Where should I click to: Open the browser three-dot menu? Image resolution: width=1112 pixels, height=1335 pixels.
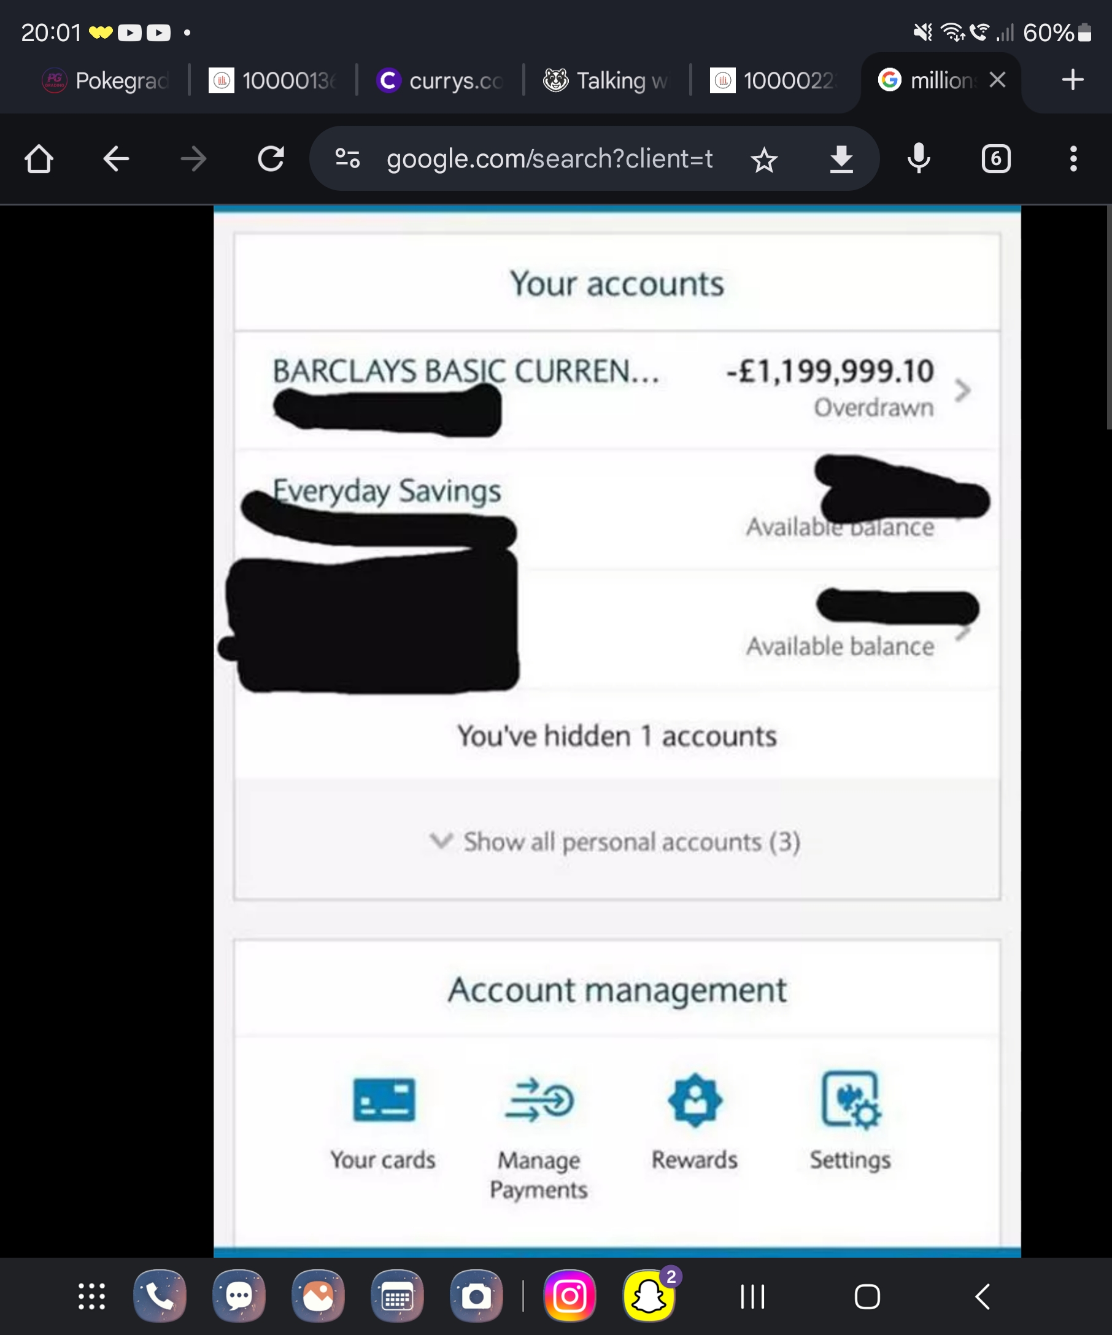point(1073,159)
